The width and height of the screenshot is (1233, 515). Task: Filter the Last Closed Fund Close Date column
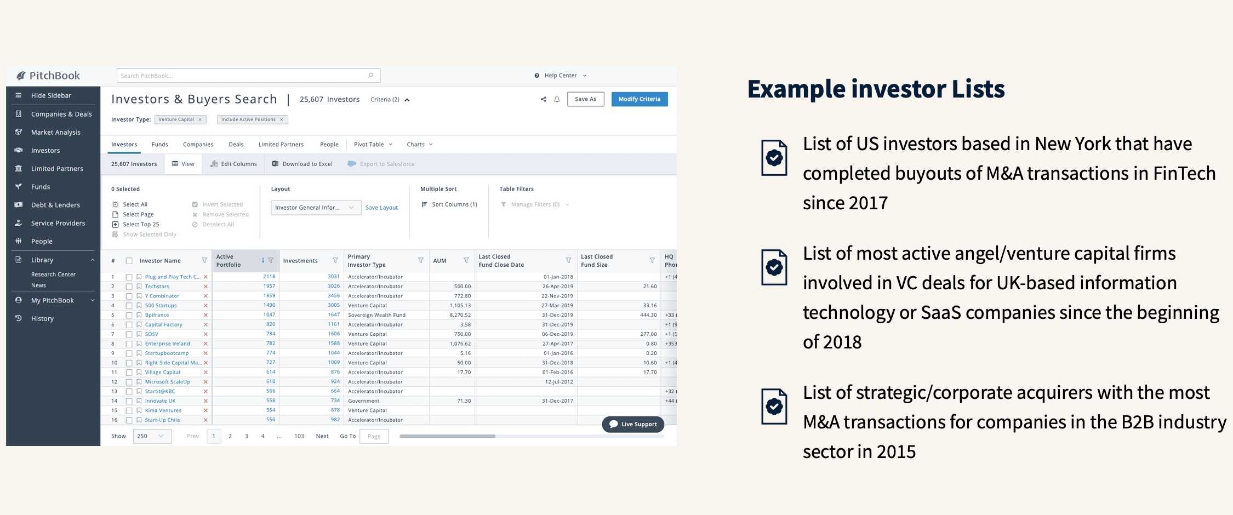568,261
